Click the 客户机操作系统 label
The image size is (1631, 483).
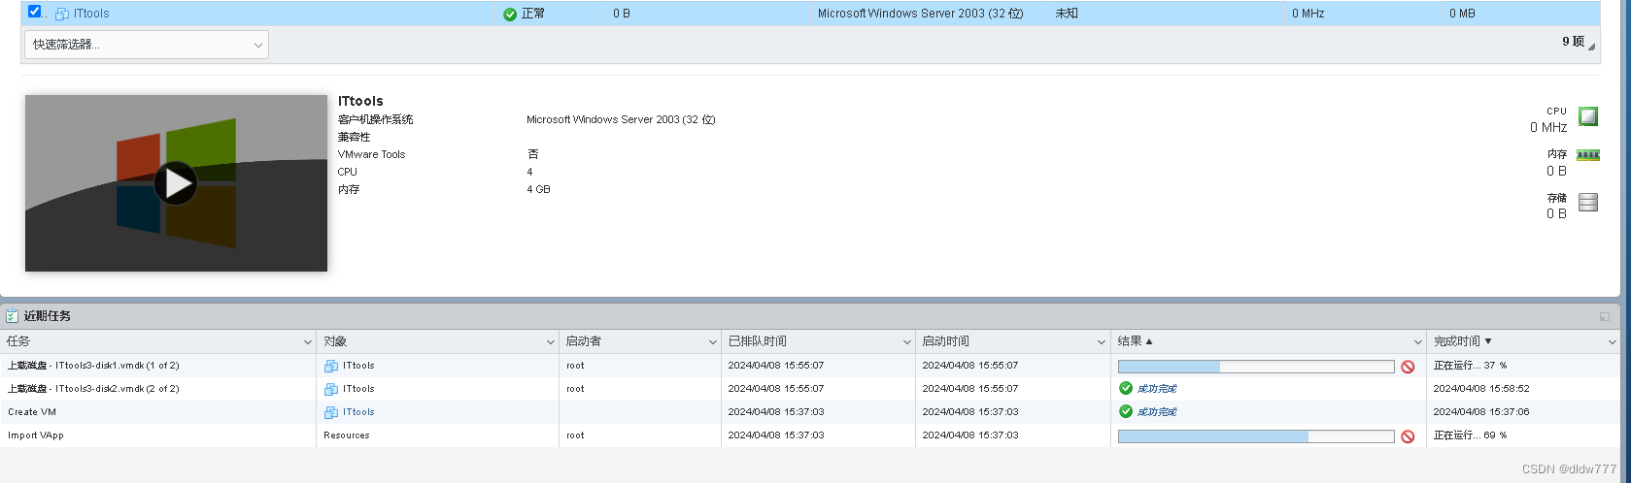[376, 119]
